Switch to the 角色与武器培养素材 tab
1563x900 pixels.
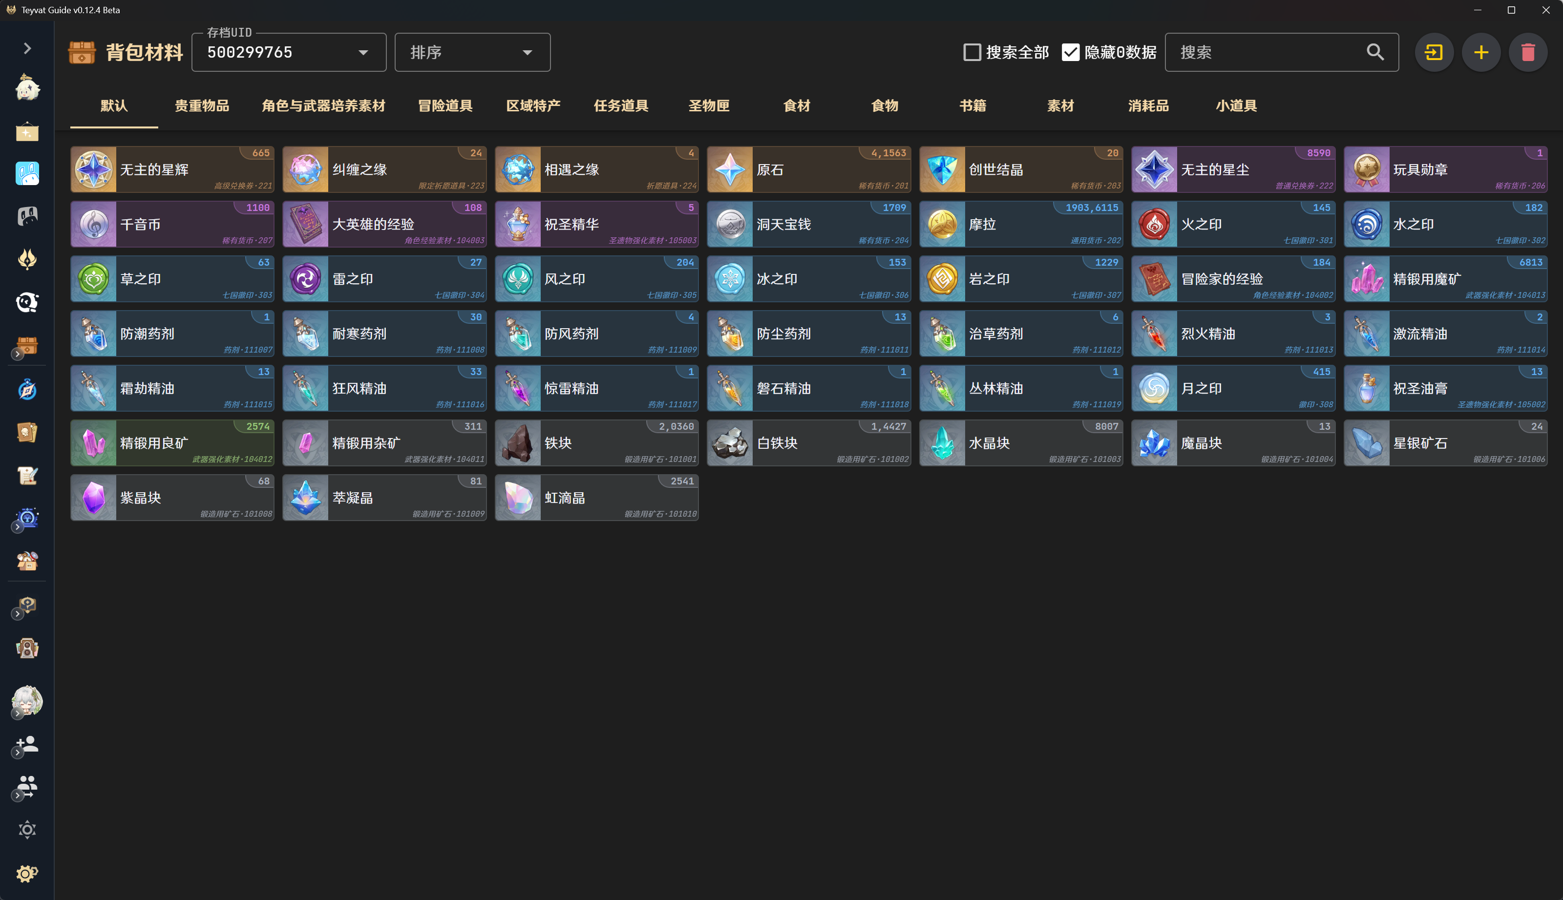click(323, 105)
